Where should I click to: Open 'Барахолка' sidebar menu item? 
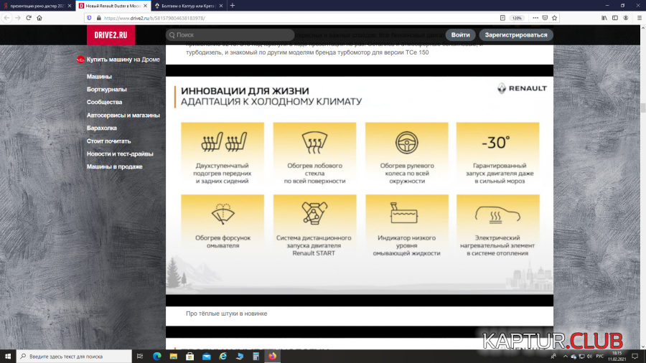pos(102,128)
